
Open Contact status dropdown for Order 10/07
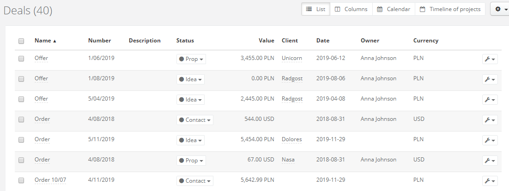(x=195, y=181)
